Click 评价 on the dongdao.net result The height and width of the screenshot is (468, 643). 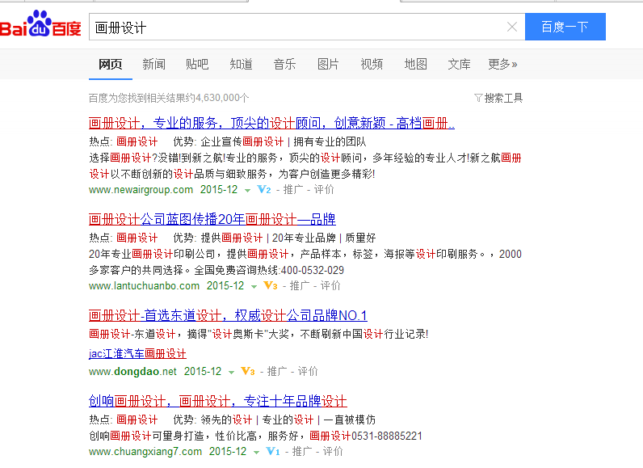308,372
